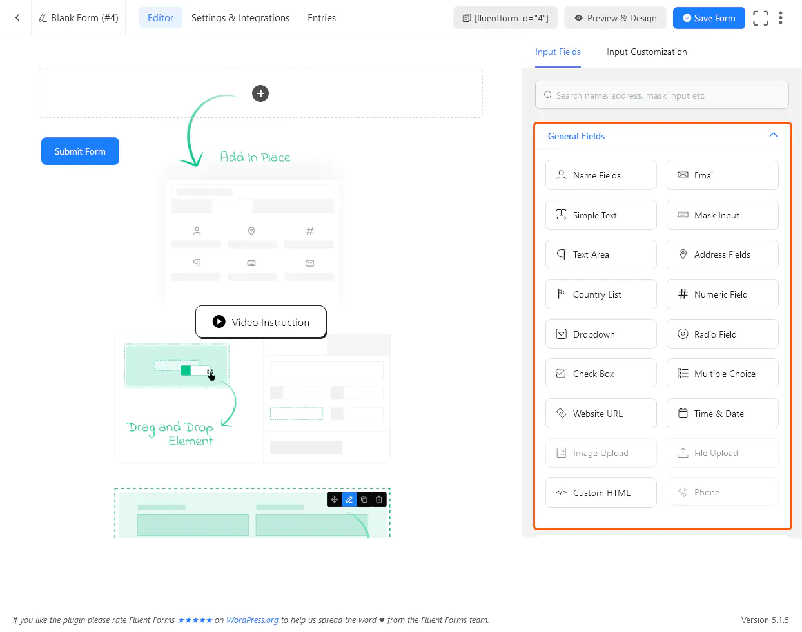
Task: Add a Radio Field element
Action: [x=722, y=334]
